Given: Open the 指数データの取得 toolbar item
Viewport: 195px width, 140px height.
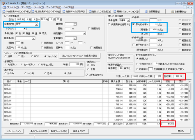Looking at the screenshot, I should point(74,12).
